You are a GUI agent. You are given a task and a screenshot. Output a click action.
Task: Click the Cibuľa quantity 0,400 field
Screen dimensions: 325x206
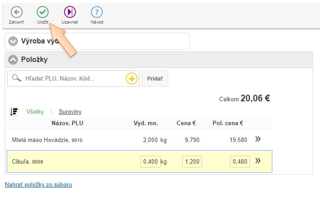click(x=151, y=162)
